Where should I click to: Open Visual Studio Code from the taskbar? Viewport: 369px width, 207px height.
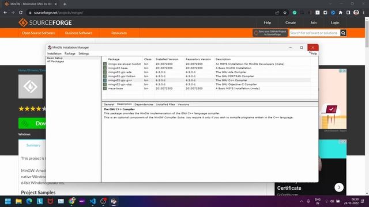(x=93, y=201)
